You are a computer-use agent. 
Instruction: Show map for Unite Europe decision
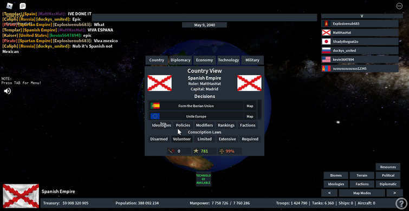click(250, 116)
